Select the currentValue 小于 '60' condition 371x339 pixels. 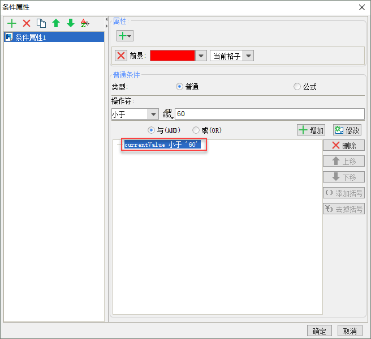coord(162,145)
